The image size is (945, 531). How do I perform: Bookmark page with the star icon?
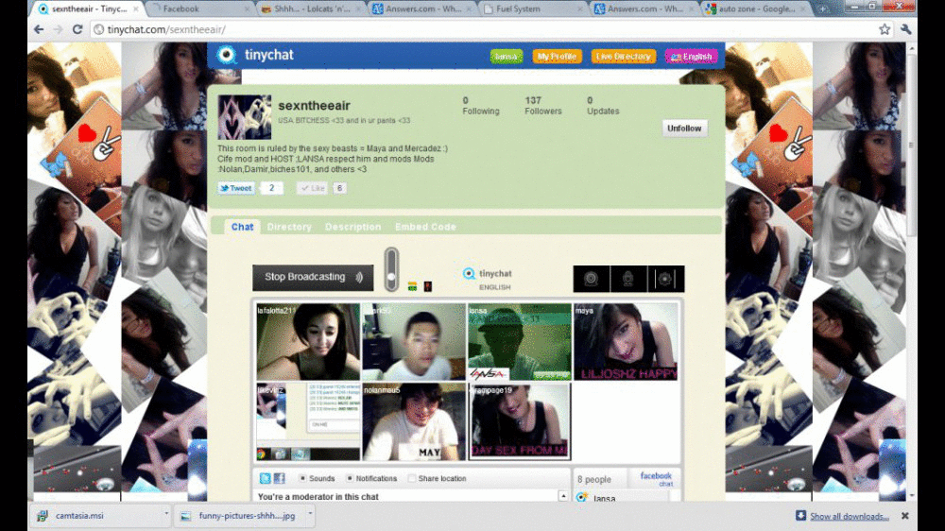885,29
